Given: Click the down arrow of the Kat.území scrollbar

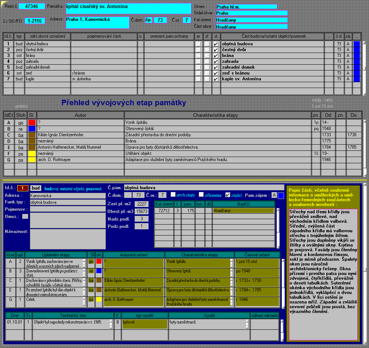Looking at the screenshot, I should click(x=278, y=247).
